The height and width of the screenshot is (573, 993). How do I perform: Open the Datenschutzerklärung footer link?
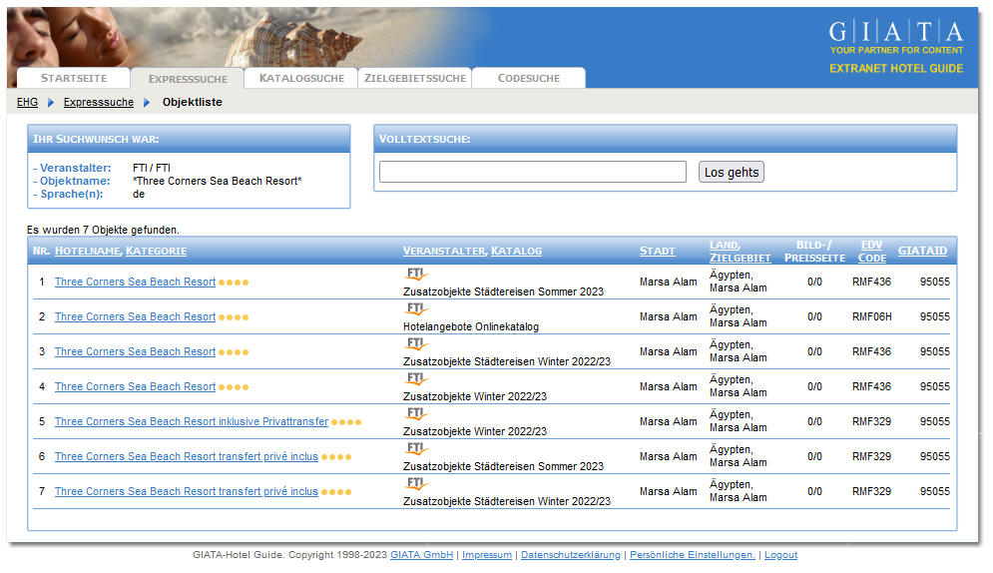pos(571,555)
